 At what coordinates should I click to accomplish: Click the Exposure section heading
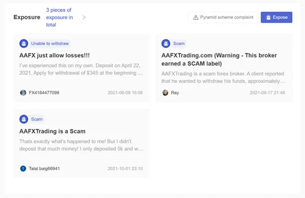pyautogui.click(x=27, y=17)
